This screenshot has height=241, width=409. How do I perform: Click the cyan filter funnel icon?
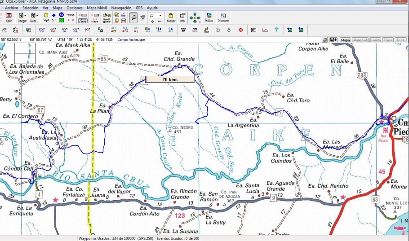tap(276, 30)
